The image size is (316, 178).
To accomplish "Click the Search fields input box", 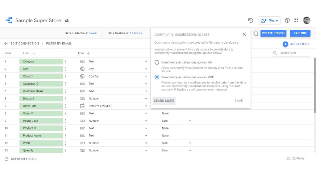I will click(294, 53).
